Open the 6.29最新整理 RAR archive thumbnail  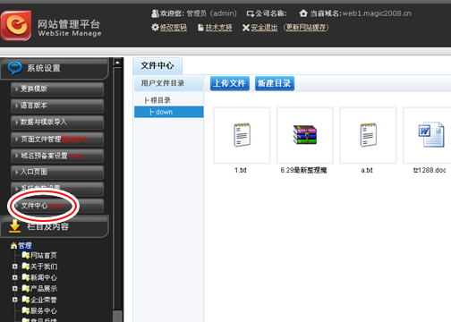(x=305, y=135)
